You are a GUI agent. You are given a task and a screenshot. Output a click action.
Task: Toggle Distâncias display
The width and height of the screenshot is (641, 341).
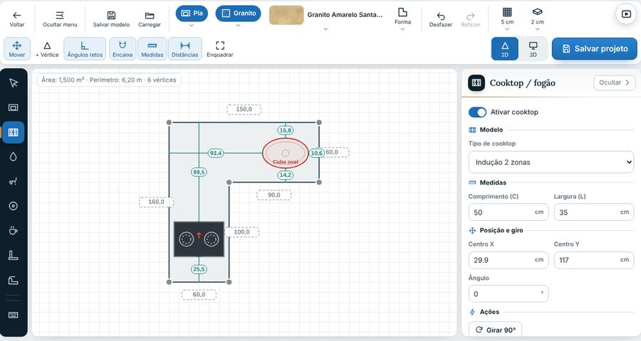pyautogui.click(x=184, y=48)
